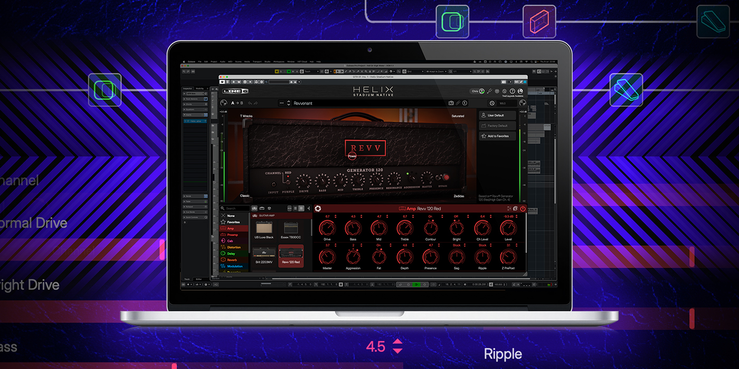Viewport: 739px width, 369px height.
Task: Select the None category
Action: [x=234, y=216]
